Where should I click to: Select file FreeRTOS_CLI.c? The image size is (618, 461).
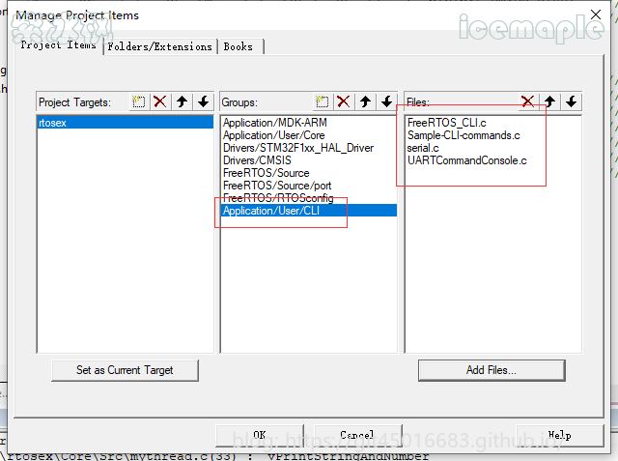click(x=492, y=123)
